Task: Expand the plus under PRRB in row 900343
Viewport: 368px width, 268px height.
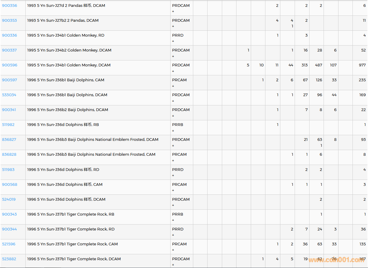Action: 173,220
